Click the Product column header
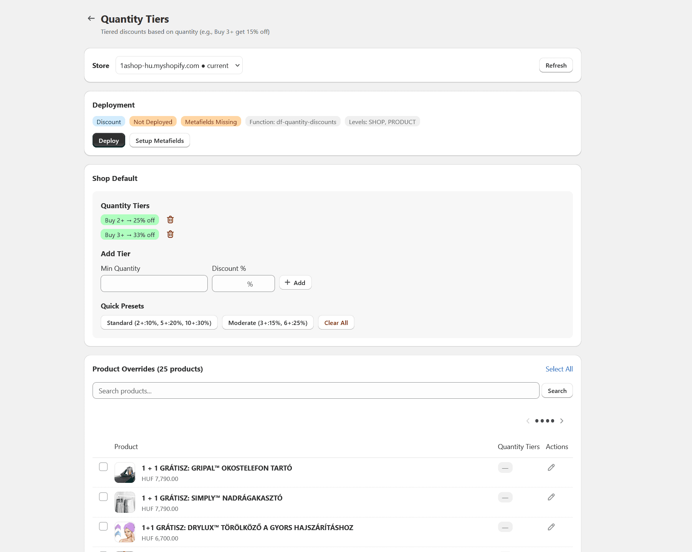Image resolution: width=692 pixels, height=552 pixels. [126, 446]
